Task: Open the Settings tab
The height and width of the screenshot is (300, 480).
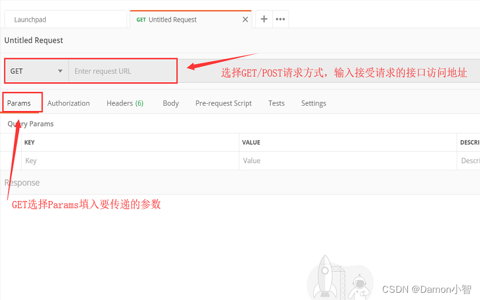Action: pyautogui.click(x=313, y=103)
